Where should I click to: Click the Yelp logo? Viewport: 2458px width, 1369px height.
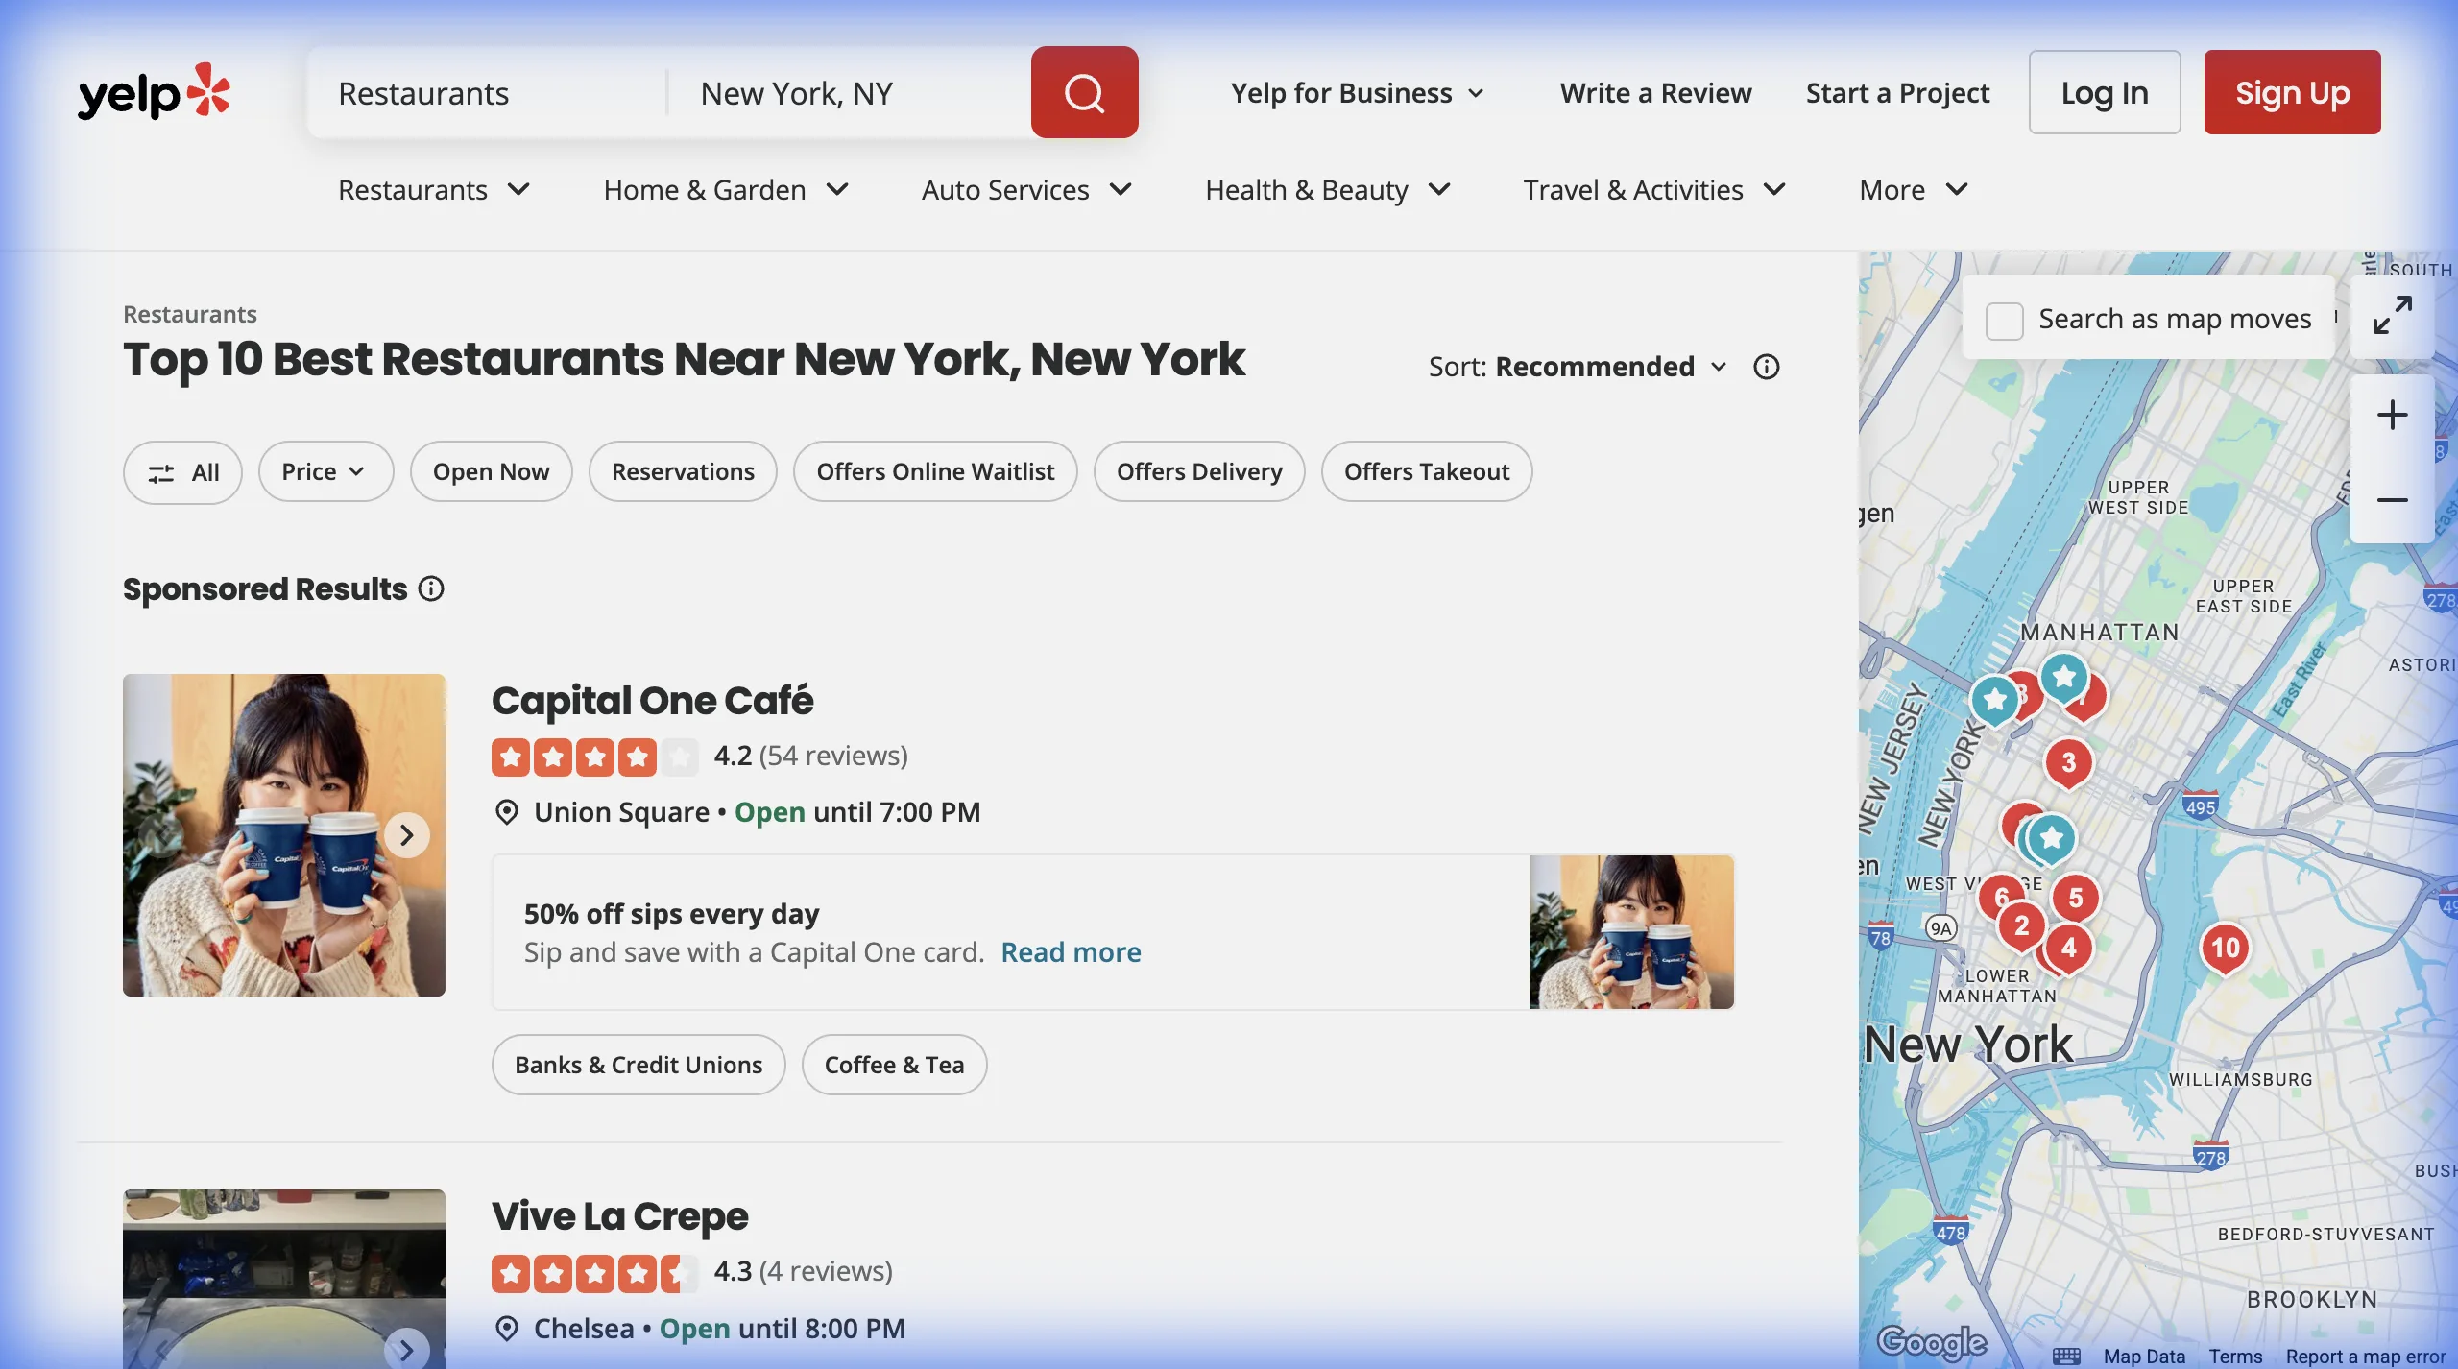[x=154, y=91]
